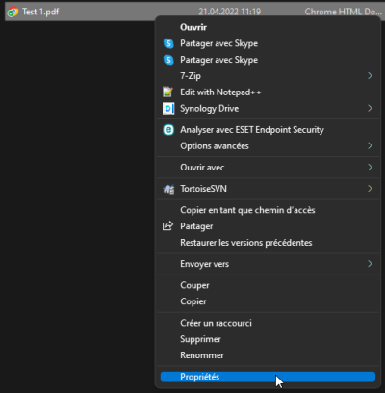Open Propriétés menu entry
385x393 pixels.
click(268, 377)
